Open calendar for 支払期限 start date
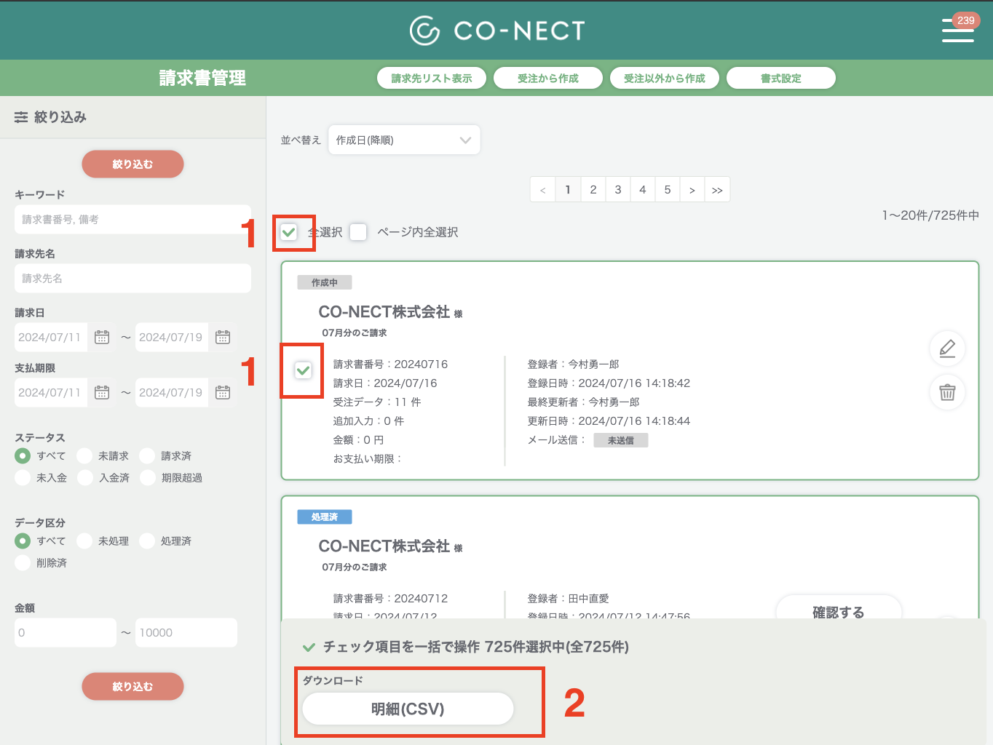The width and height of the screenshot is (993, 745). click(102, 392)
